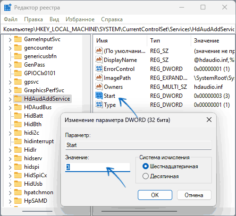Select the Owners multi-string icon

[99, 86]
